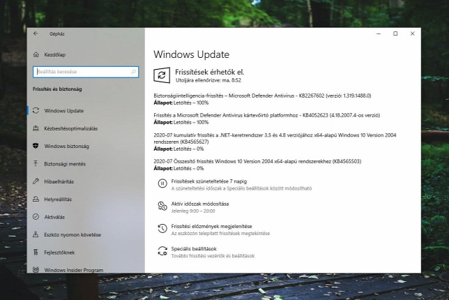Screen dimensions: 449x300
Task: Open Windows biztonság section
Action: 66,146
